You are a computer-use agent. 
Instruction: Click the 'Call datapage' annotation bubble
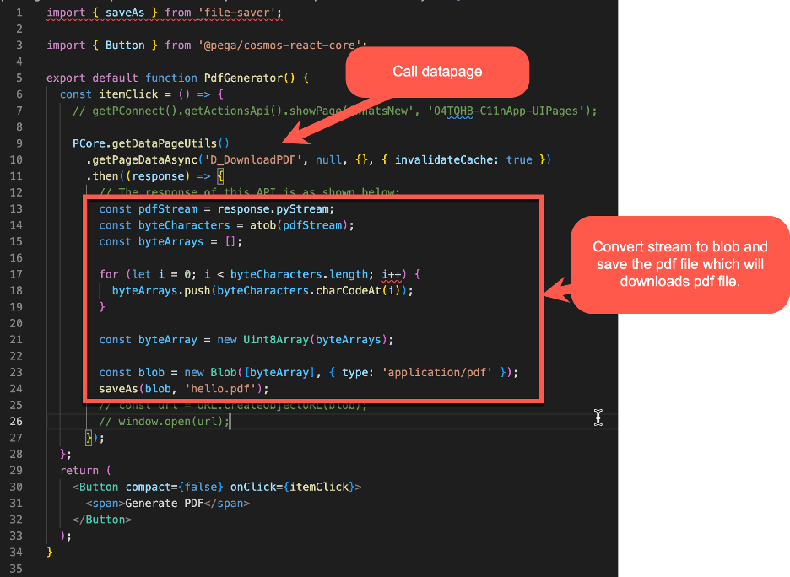point(436,72)
